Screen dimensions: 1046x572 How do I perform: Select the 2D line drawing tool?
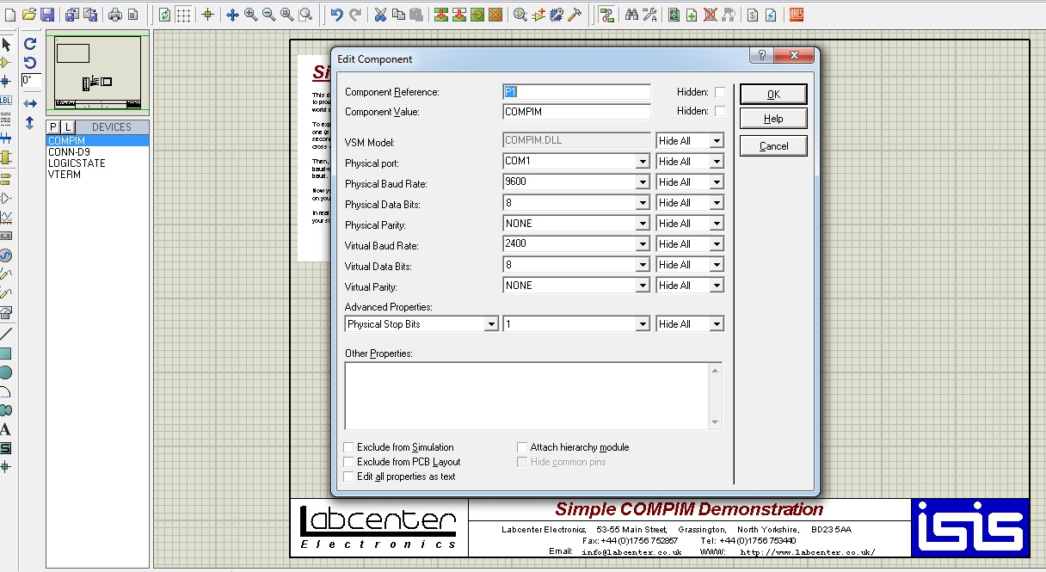[x=6, y=334]
